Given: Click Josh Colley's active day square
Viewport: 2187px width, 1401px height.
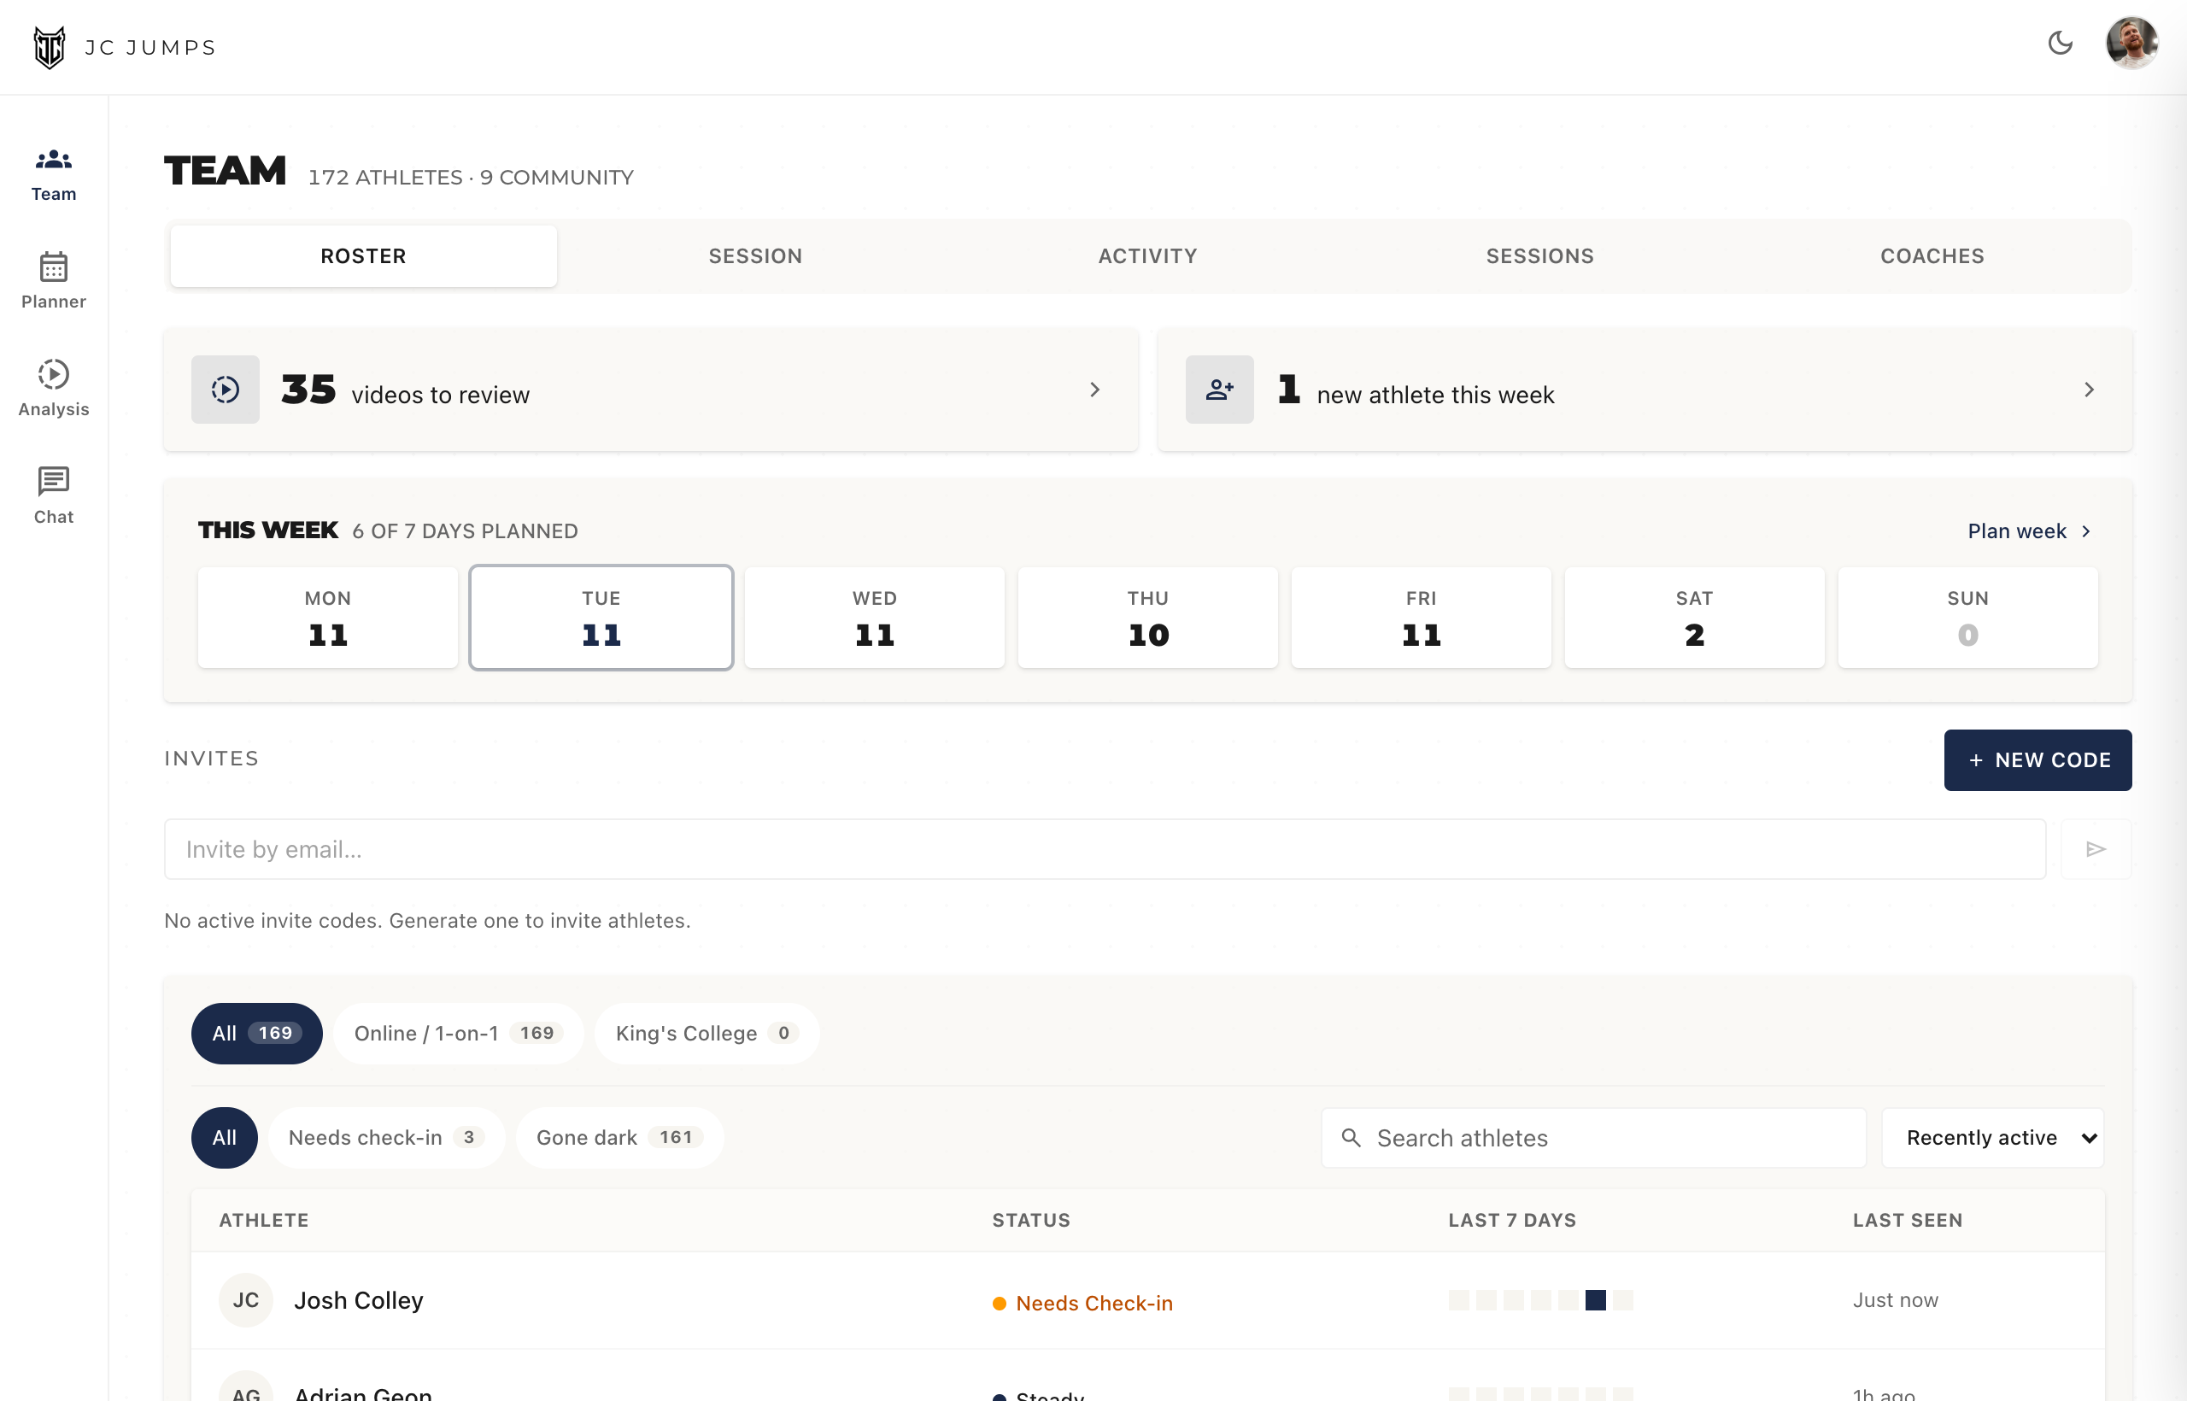Looking at the screenshot, I should point(1595,1300).
